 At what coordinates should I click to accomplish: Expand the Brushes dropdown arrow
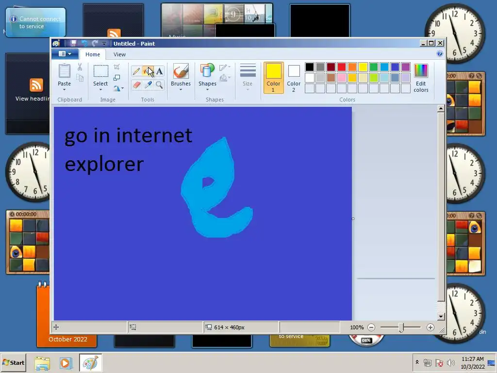181,90
